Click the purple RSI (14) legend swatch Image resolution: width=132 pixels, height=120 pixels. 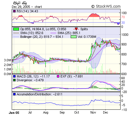14,11
